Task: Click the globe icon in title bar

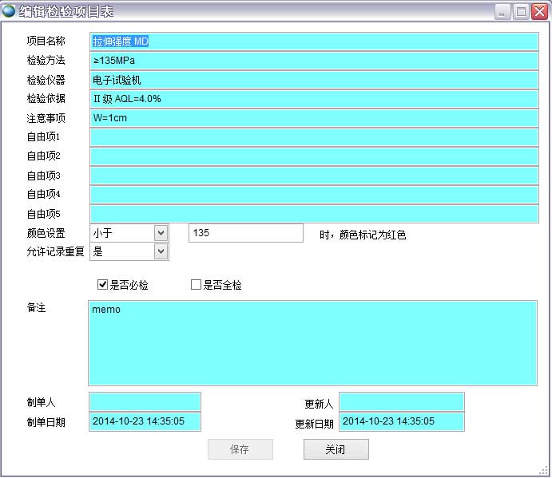Action: (9, 11)
